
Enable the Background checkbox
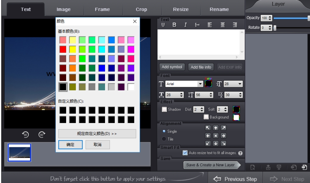pyautogui.click(x=206, y=117)
